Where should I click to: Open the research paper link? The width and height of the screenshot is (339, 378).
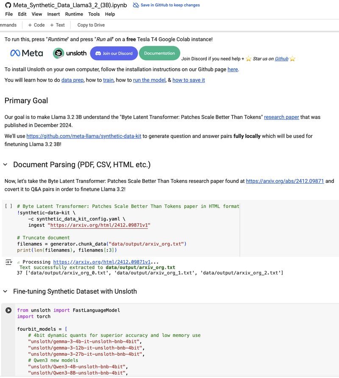click(x=281, y=117)
